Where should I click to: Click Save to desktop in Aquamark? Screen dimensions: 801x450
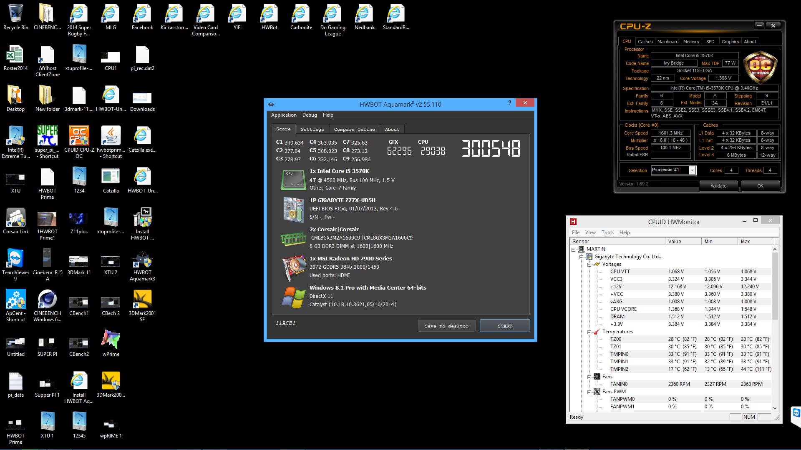(x=446, y=326)
